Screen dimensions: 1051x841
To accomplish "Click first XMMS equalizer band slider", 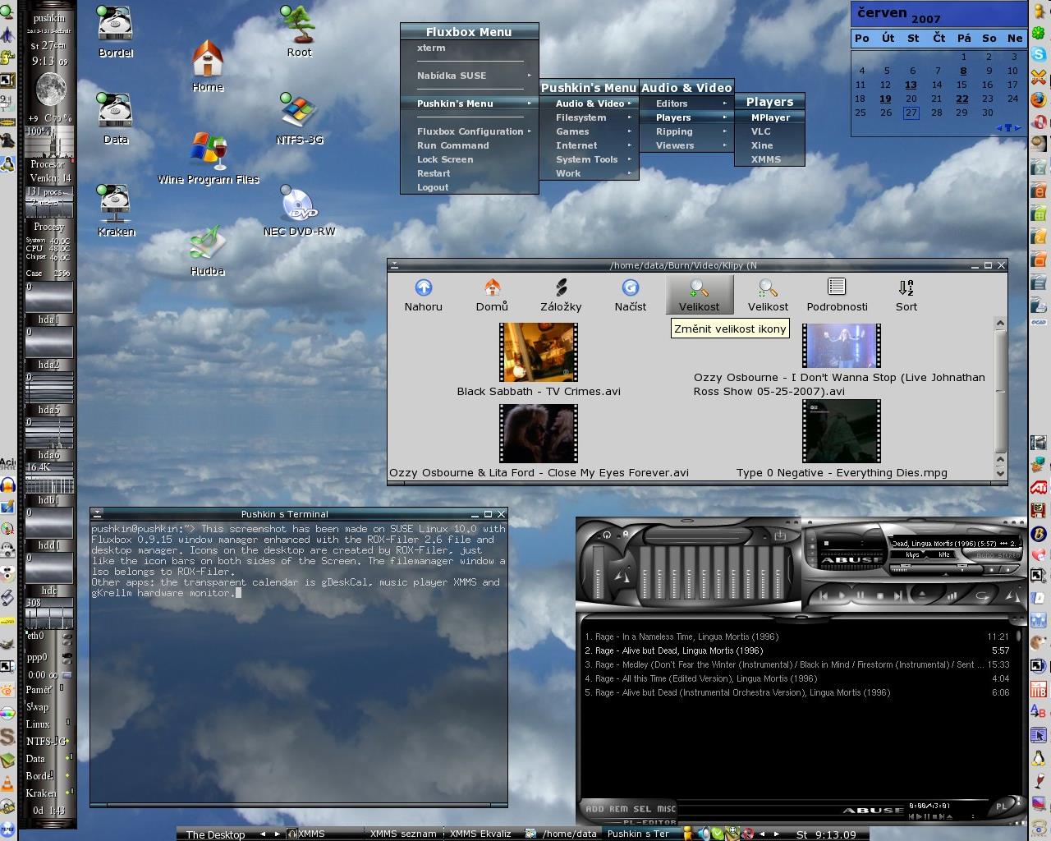I will pyautogui.click(x=645, y=572).
